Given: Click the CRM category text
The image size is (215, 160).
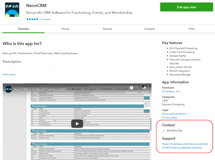Looking at the screenshot, I should coord(165,101).
